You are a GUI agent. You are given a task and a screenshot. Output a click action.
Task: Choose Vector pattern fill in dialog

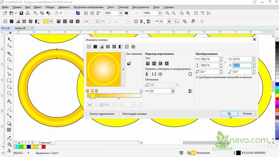pos(108,47)
